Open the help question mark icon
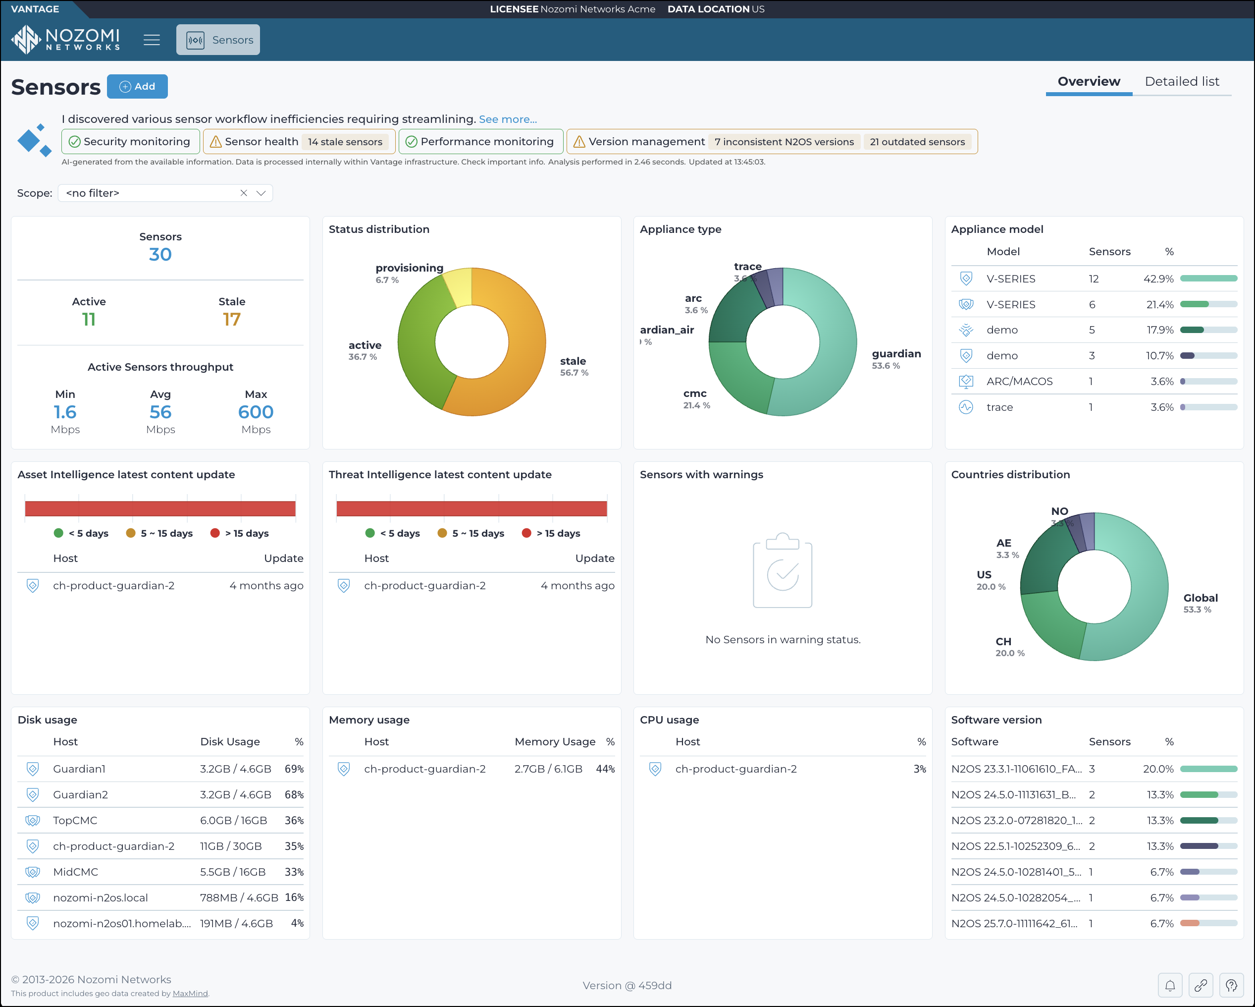 click(1231, 986)
